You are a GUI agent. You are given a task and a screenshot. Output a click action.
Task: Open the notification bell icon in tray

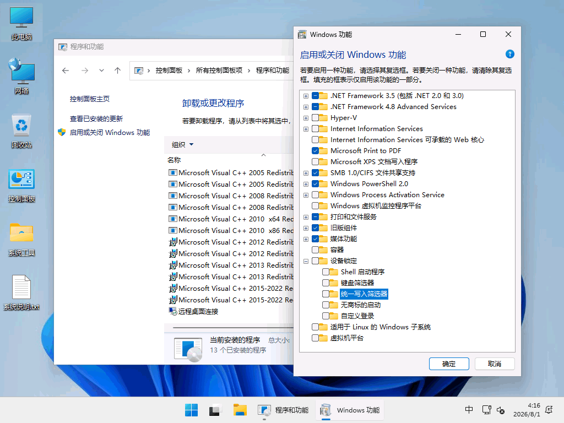pos(549,410)
